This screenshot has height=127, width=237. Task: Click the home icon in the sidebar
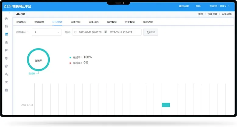coord(6,18)
